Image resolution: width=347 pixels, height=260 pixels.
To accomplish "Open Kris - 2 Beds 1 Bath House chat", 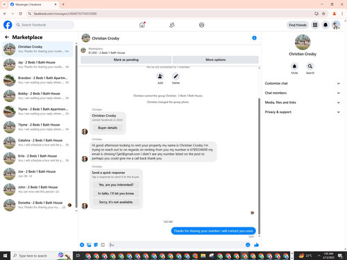I will coord(37,158).
